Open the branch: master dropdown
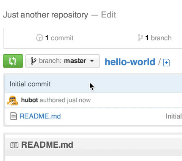 point(63,61)
